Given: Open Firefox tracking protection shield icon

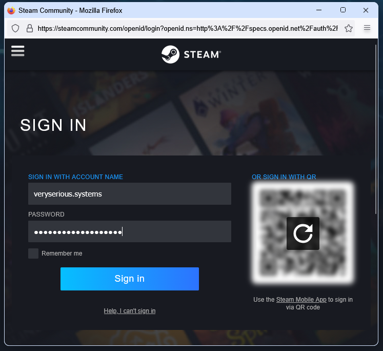Looking at the screenshot, I should tap(15, 28).
